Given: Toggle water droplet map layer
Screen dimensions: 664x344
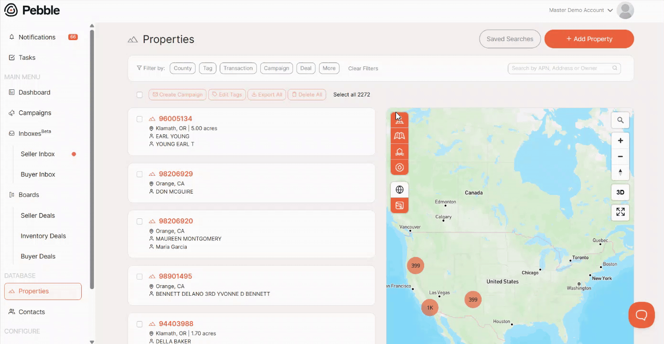Looking at the screenshot, I should pyautogui.click(x=399, y=168).
